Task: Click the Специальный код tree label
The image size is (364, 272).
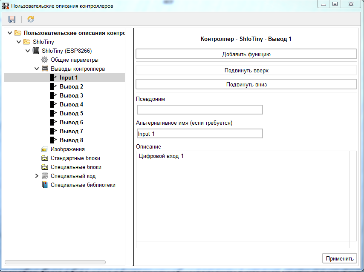Action: click(x=73, y=176)
